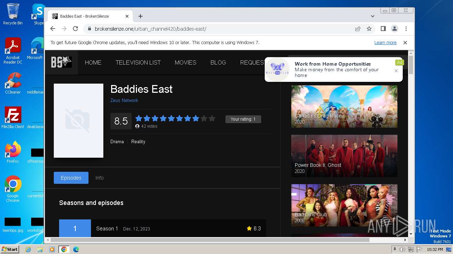This screenshot has width=453, height=254.
Task: Expand Season 1 episode list
Action: click(x=162, y=228)
